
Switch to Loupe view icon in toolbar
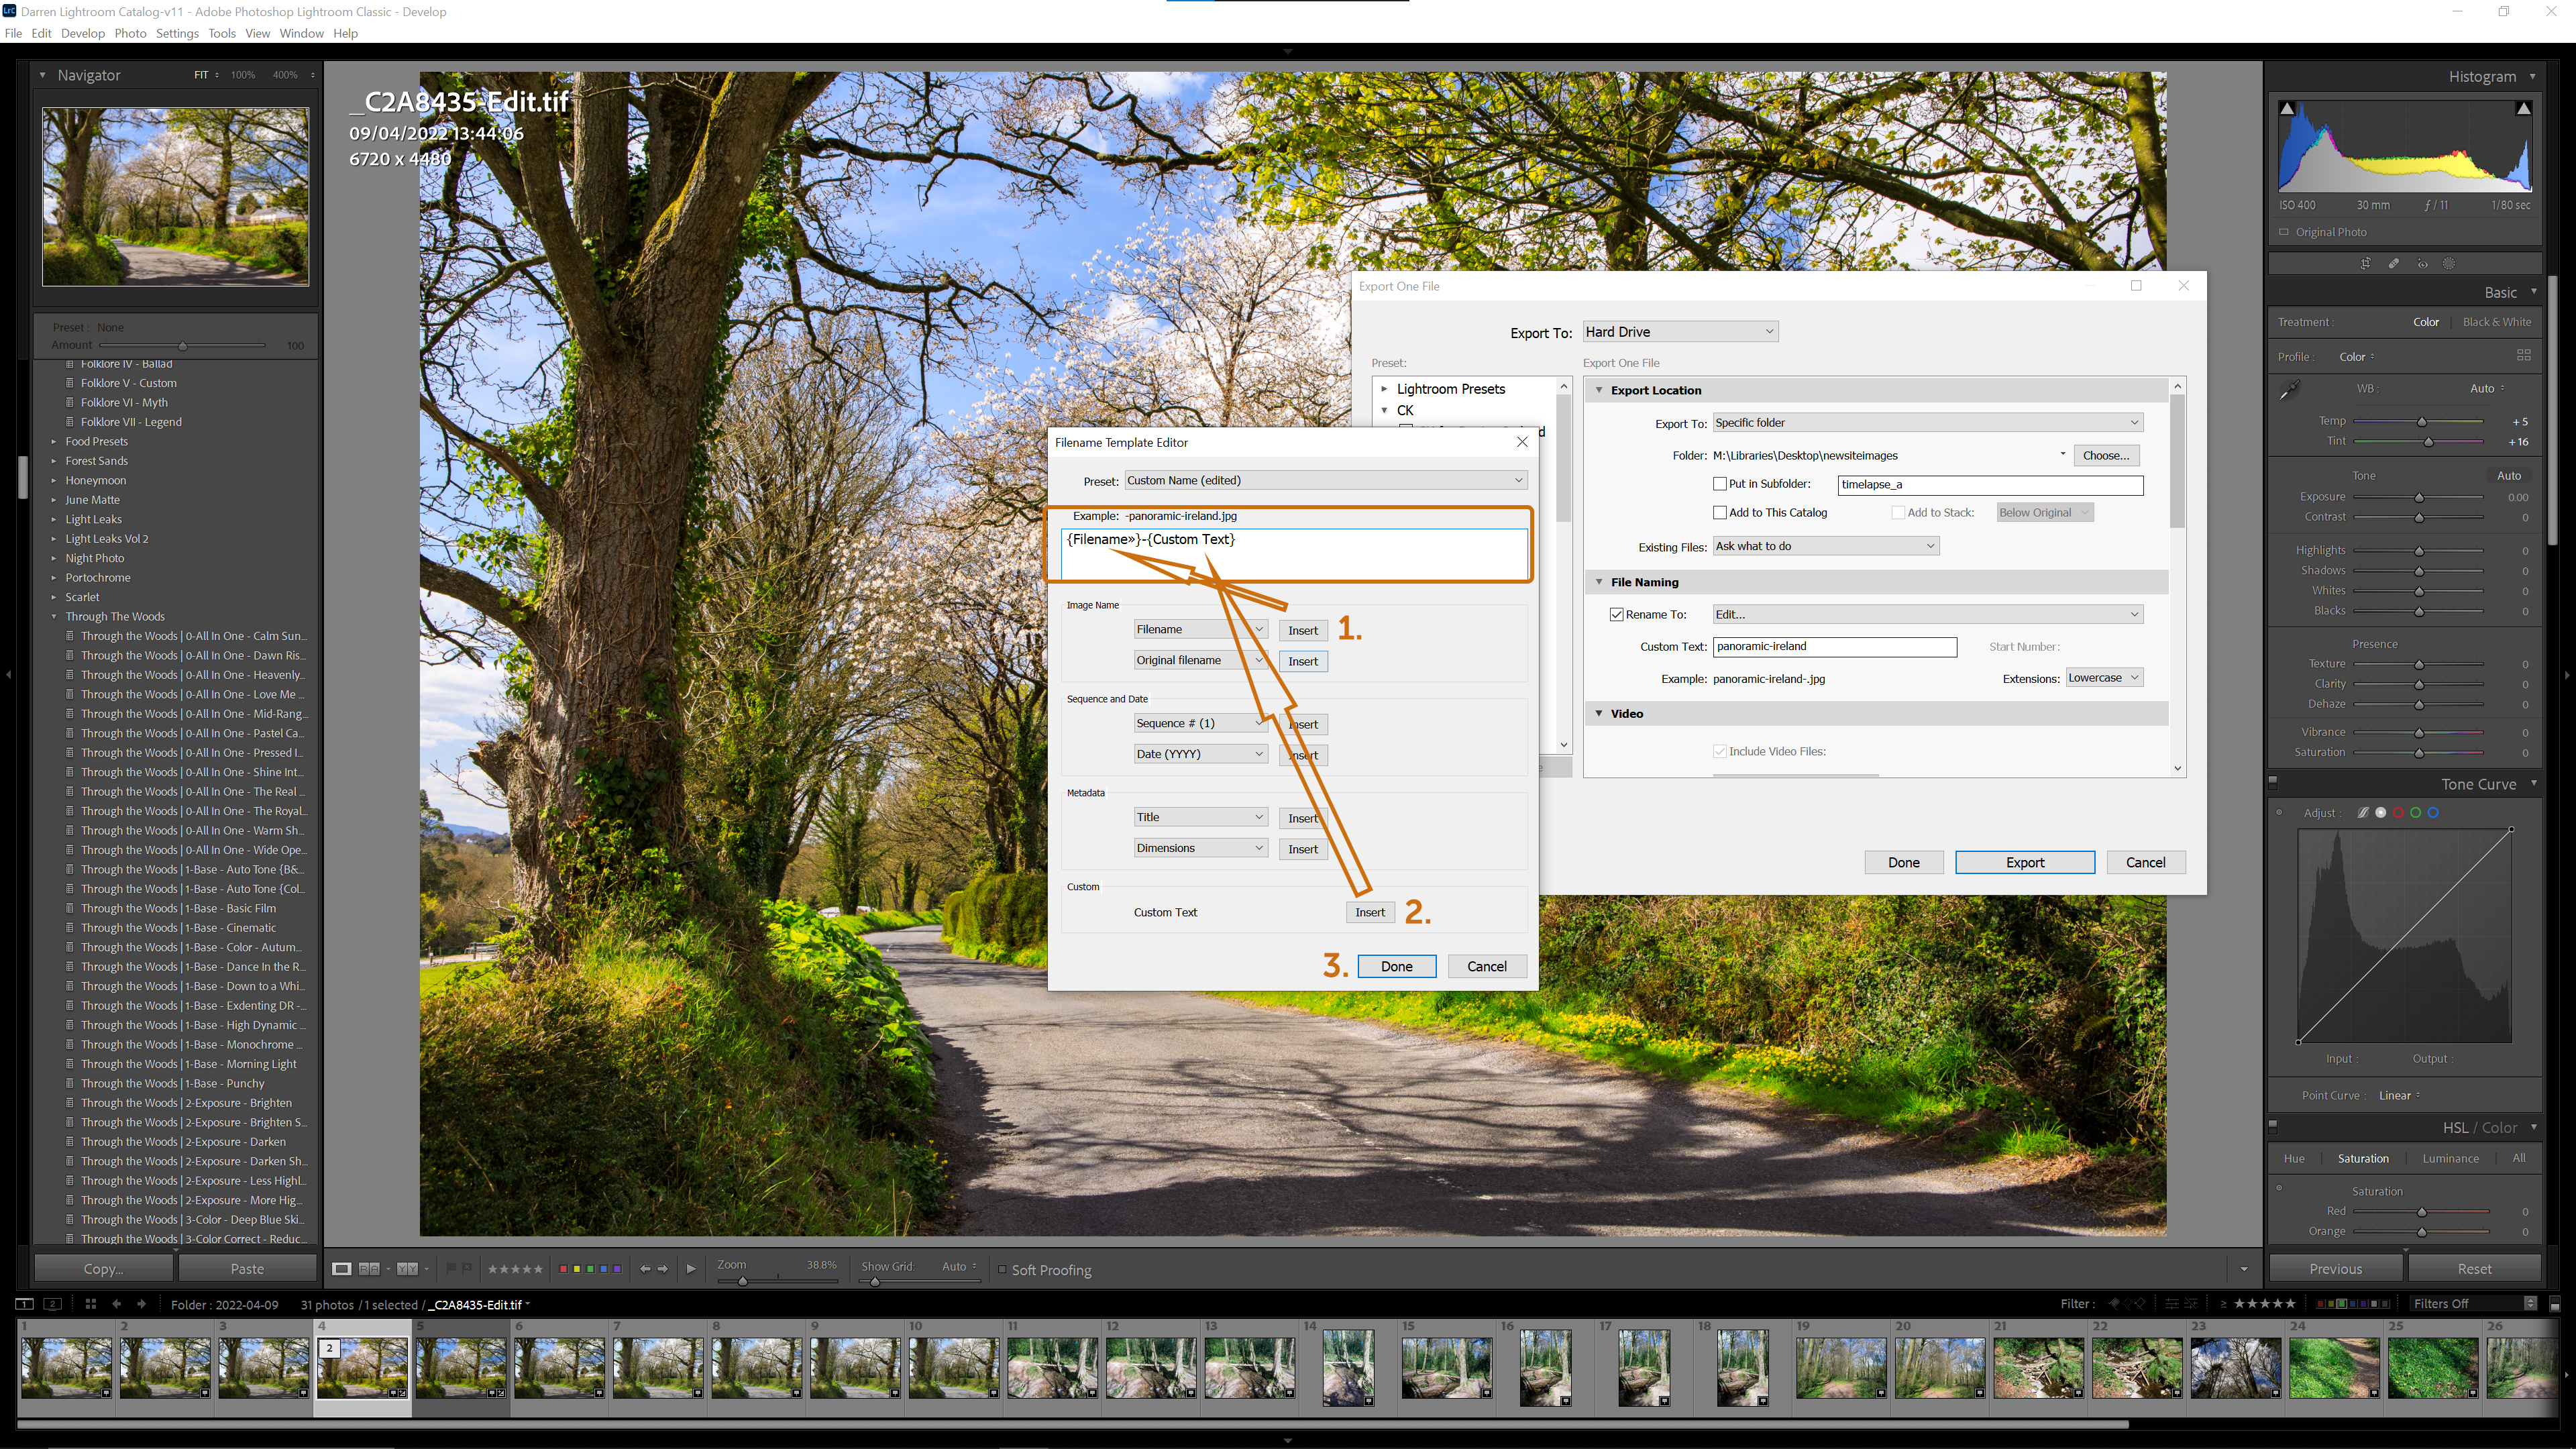(x=341, y=1269)
